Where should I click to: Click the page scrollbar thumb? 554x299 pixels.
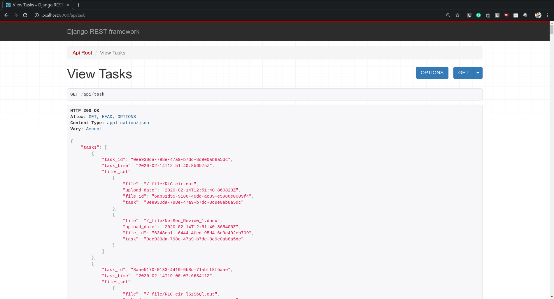[x=552, y=29]
